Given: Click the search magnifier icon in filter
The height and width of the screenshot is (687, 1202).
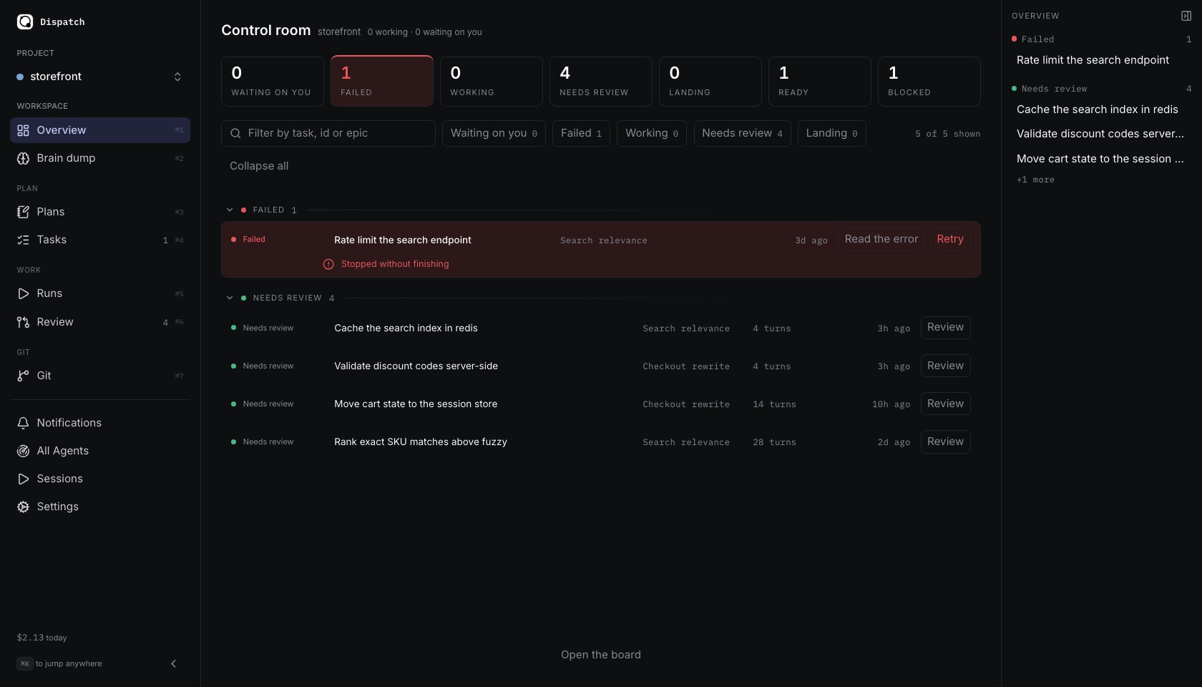Looking at the screenshot, I should point(235,133).
